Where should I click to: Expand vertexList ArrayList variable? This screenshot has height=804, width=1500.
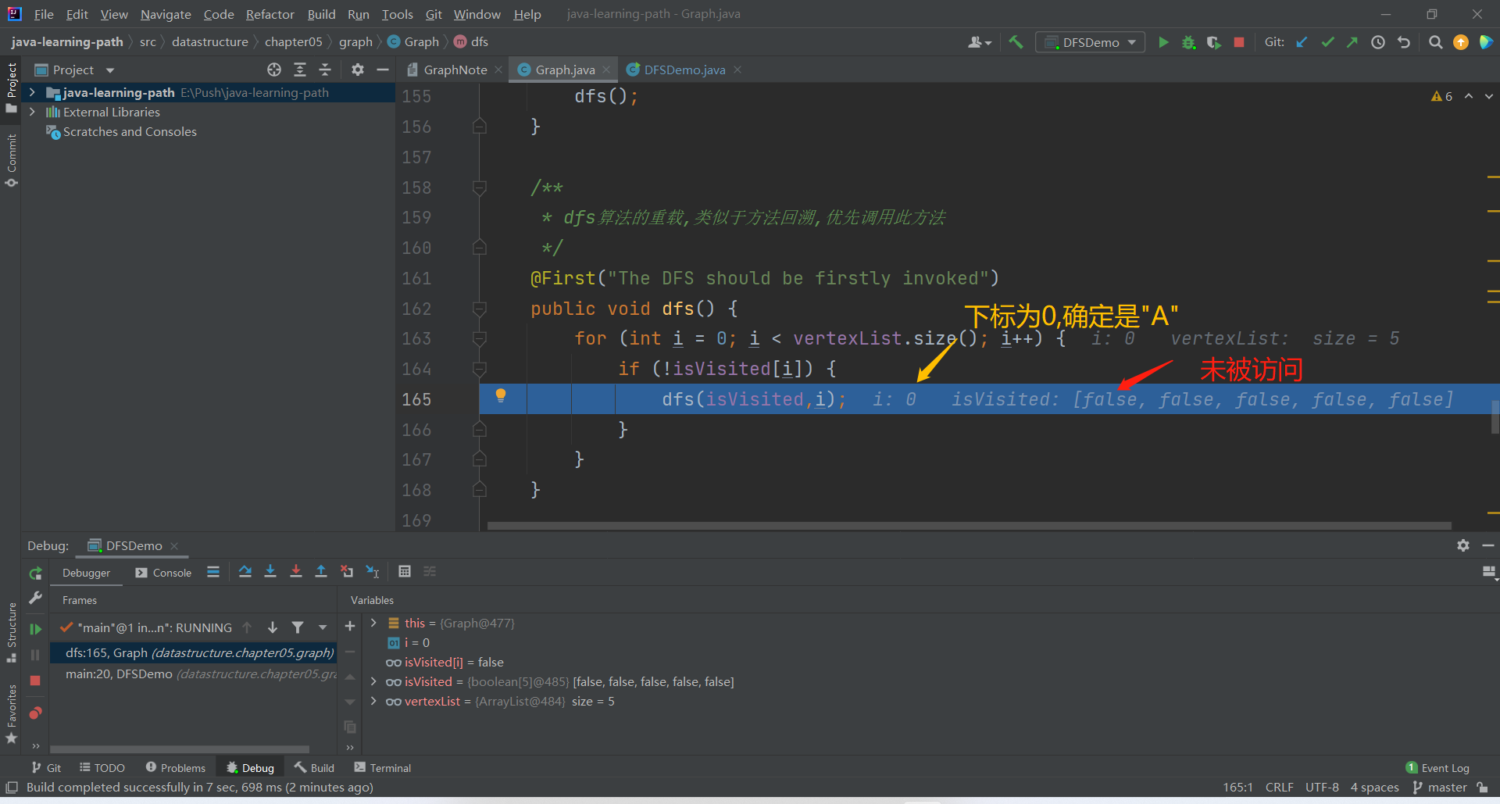point(373,701)
